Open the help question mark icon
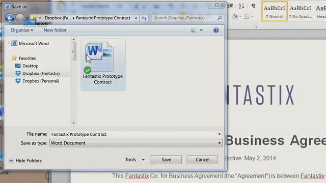Screen dimensions: 326x183 click(216, 30)
